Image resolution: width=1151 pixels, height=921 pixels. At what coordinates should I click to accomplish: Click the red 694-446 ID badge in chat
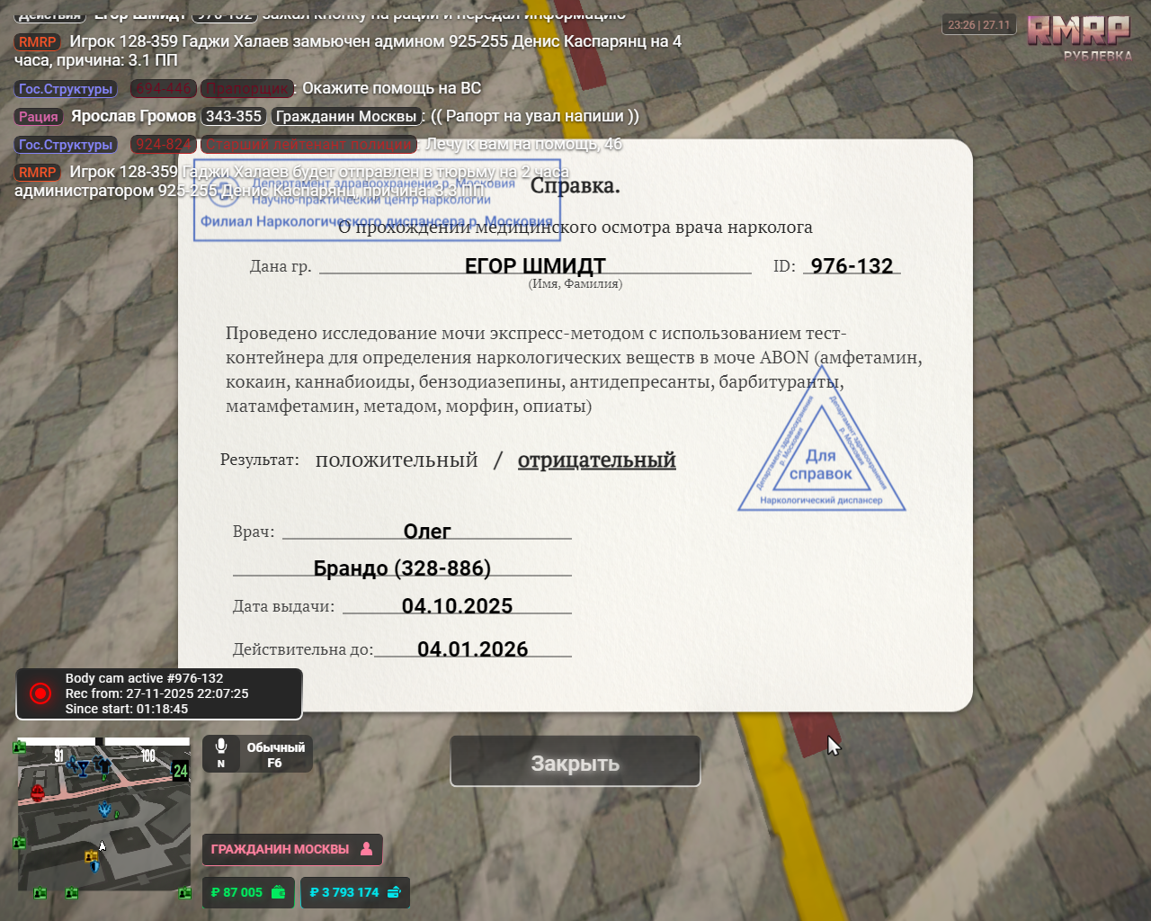click(164, 88)
